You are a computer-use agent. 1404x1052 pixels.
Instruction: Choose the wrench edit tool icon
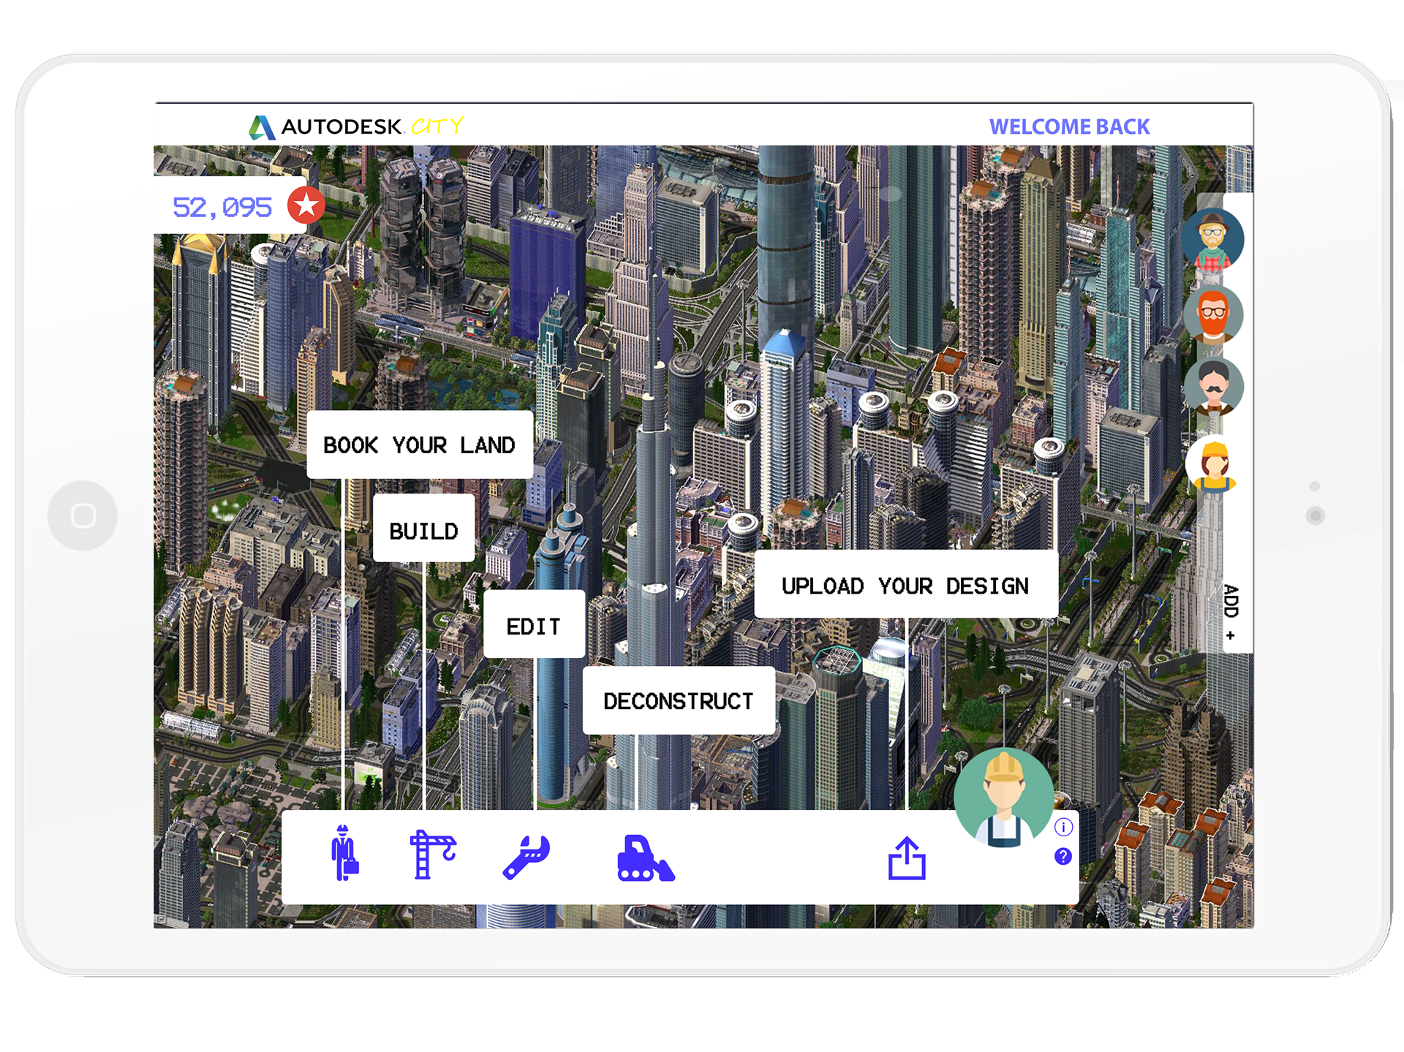click(x=526, y=858)
